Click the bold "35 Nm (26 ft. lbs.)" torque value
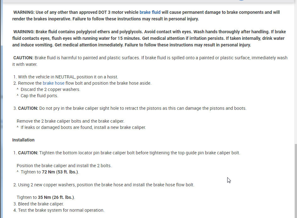 tap(56, 198)
